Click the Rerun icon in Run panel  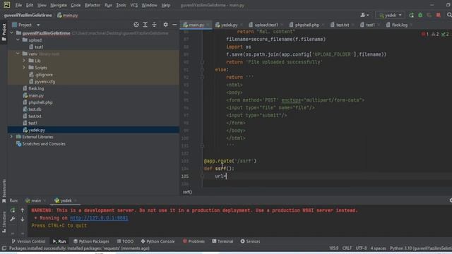[13, 210]
